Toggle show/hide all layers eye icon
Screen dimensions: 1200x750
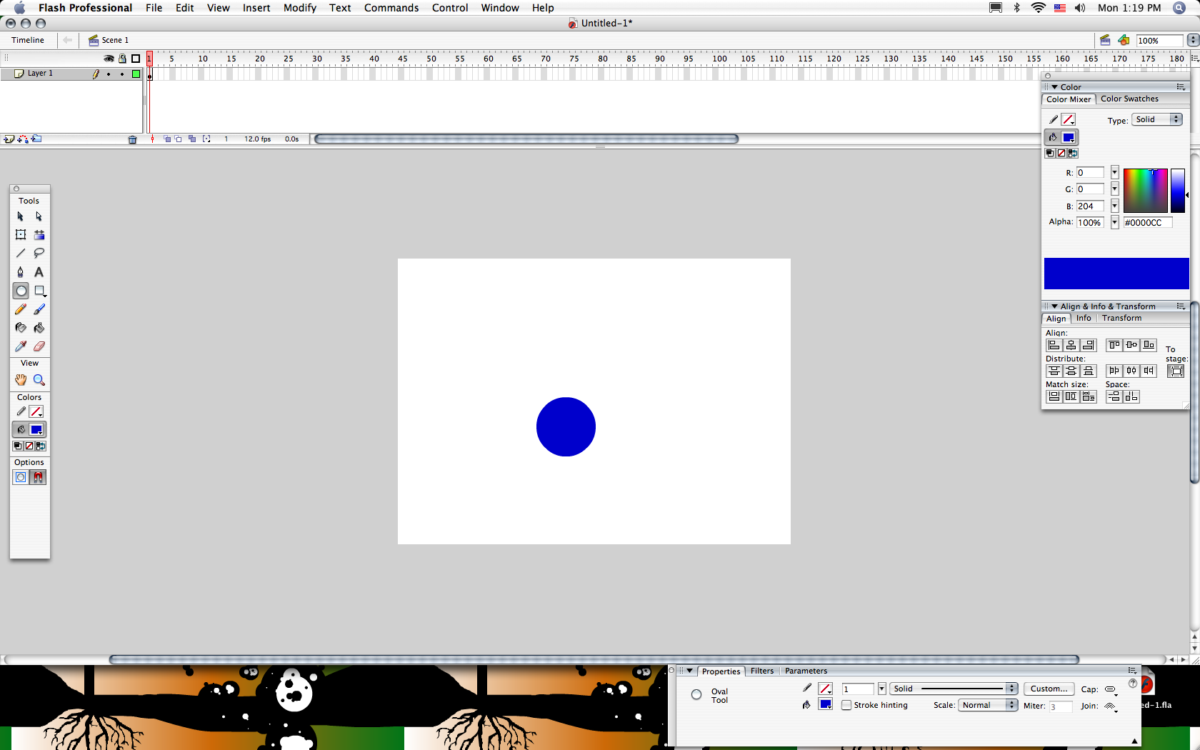(109, 59)
